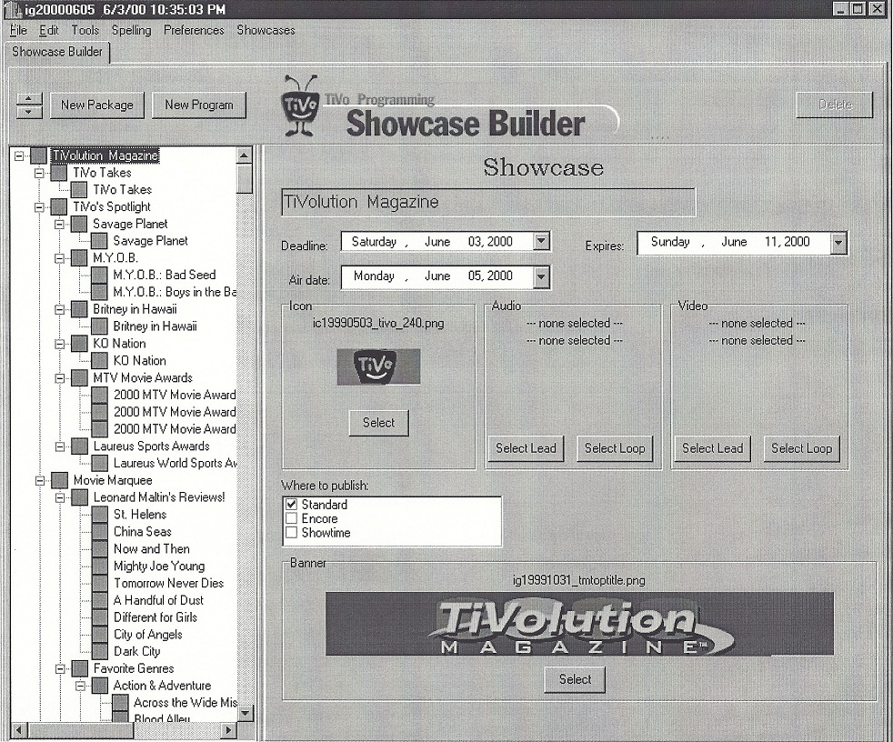Click the icon beside Different for Girls
The width and height of the screenshot is (893, 742).
coord(100,617)
